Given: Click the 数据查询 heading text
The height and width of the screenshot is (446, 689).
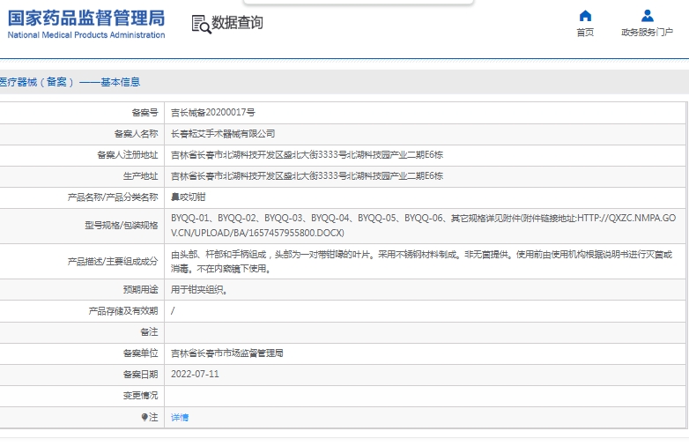Looking at the screenshot, I should [237, 22].
